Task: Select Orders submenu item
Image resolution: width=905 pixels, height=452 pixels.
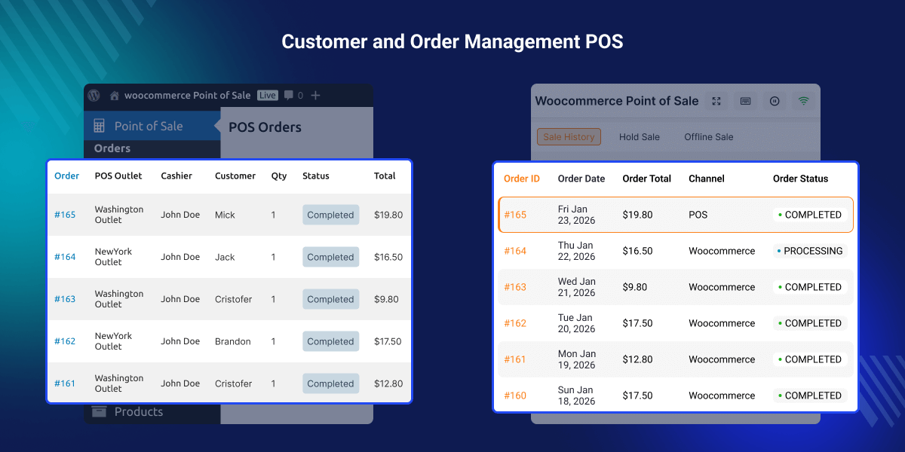Action: click(x=112, y=148)
